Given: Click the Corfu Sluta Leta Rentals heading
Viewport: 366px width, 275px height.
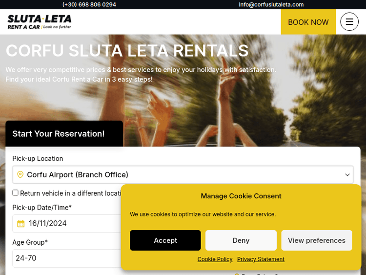Looking at the screenshot, I should 127,51.
